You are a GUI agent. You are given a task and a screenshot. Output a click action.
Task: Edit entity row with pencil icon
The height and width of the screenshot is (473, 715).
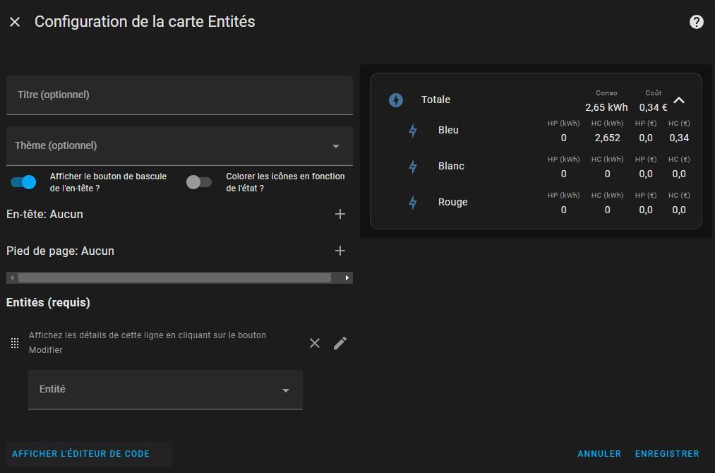point(340,343)
